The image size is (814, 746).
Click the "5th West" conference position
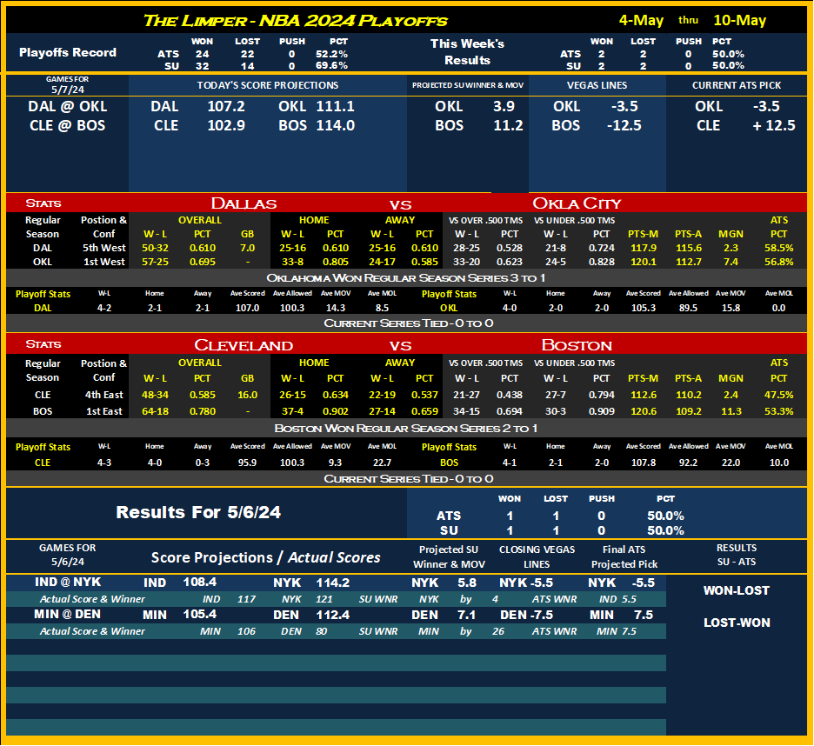(103, 248)
